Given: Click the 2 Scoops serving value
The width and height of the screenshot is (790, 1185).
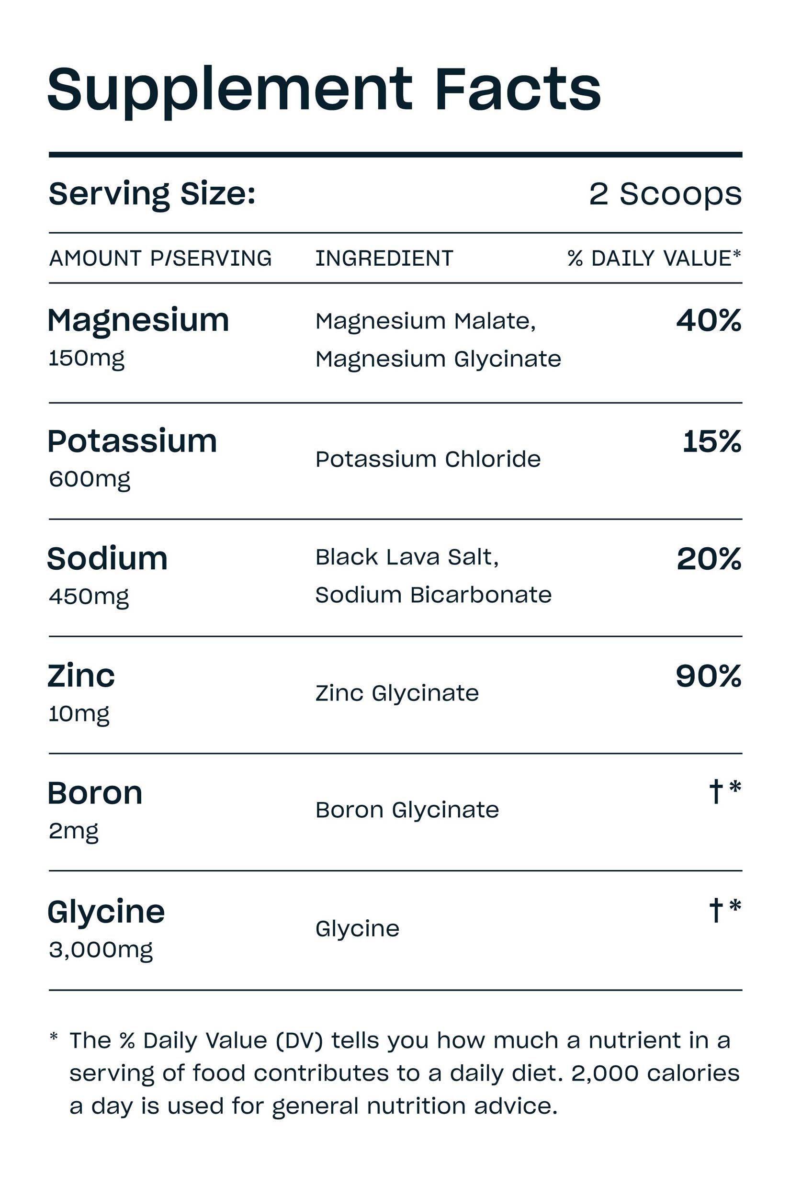Looking at the screenshot, I should 665,194.
